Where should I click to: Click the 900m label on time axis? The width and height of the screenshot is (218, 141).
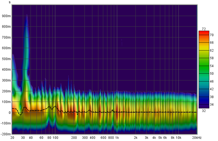coord(6,16)
